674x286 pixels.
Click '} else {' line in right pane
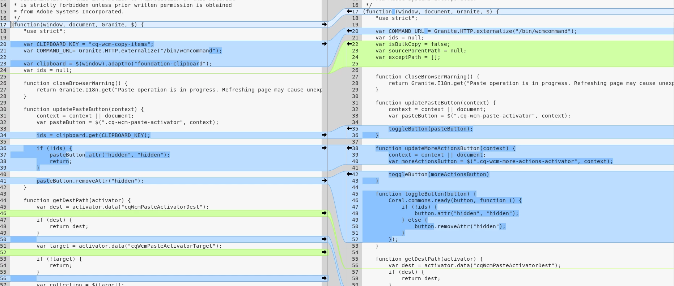pyautogui.click(x=415, y=220)
